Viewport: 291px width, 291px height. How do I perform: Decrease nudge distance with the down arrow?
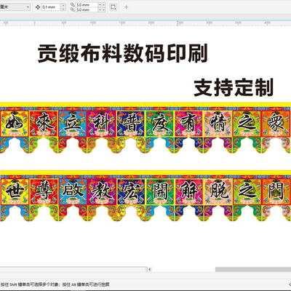(63, 9)
